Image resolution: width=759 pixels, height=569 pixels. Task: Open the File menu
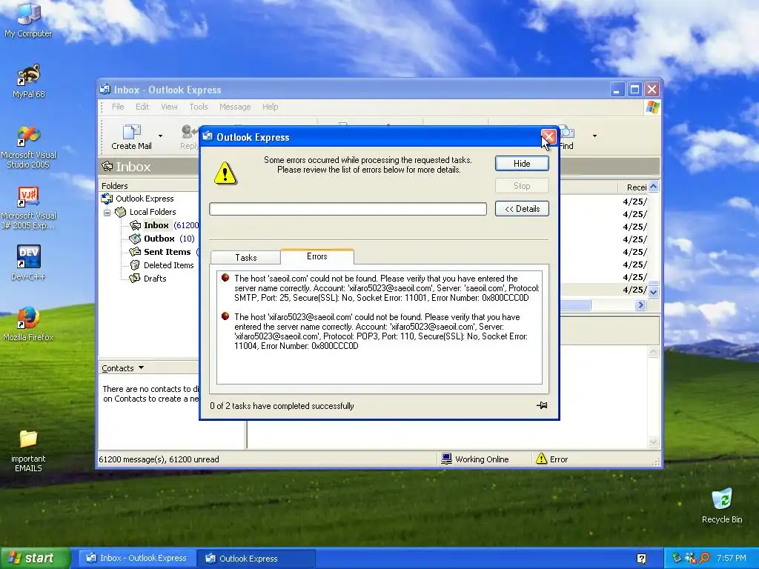point(118,107)
